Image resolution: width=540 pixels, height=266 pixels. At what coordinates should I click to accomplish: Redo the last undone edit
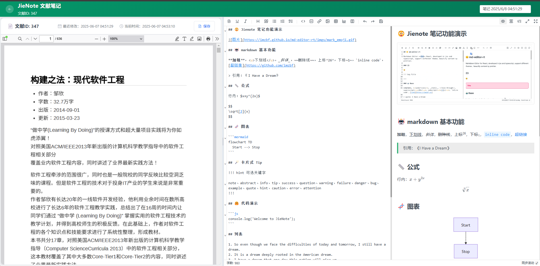[373, 21]
